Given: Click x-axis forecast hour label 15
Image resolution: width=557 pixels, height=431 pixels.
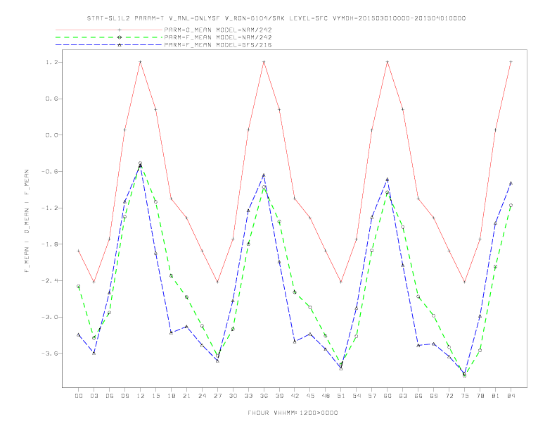Looking at the screenshot, I should tap(155, 396).
